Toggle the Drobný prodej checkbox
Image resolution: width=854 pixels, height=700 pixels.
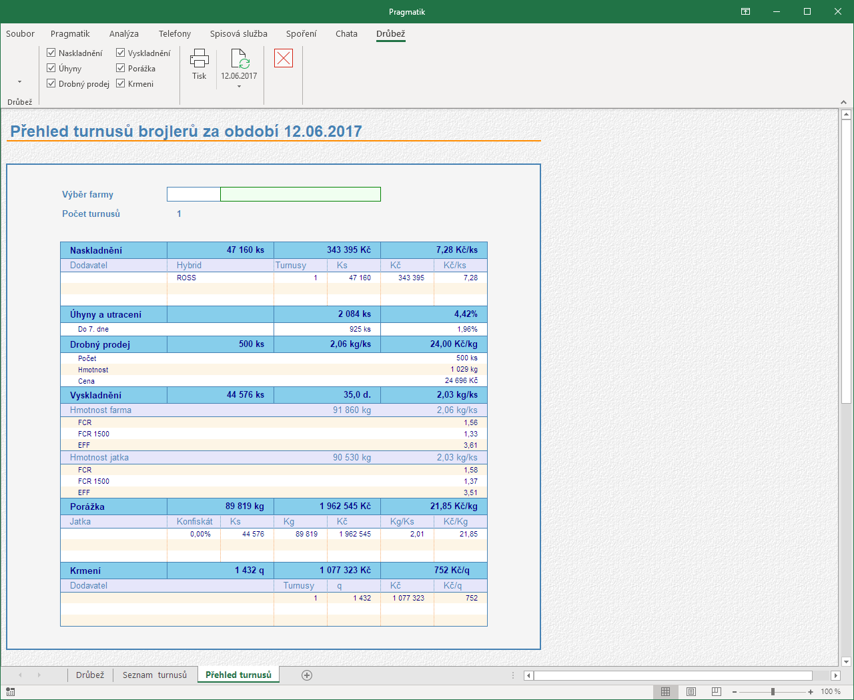pyautogui.click(x=51, y=83)
